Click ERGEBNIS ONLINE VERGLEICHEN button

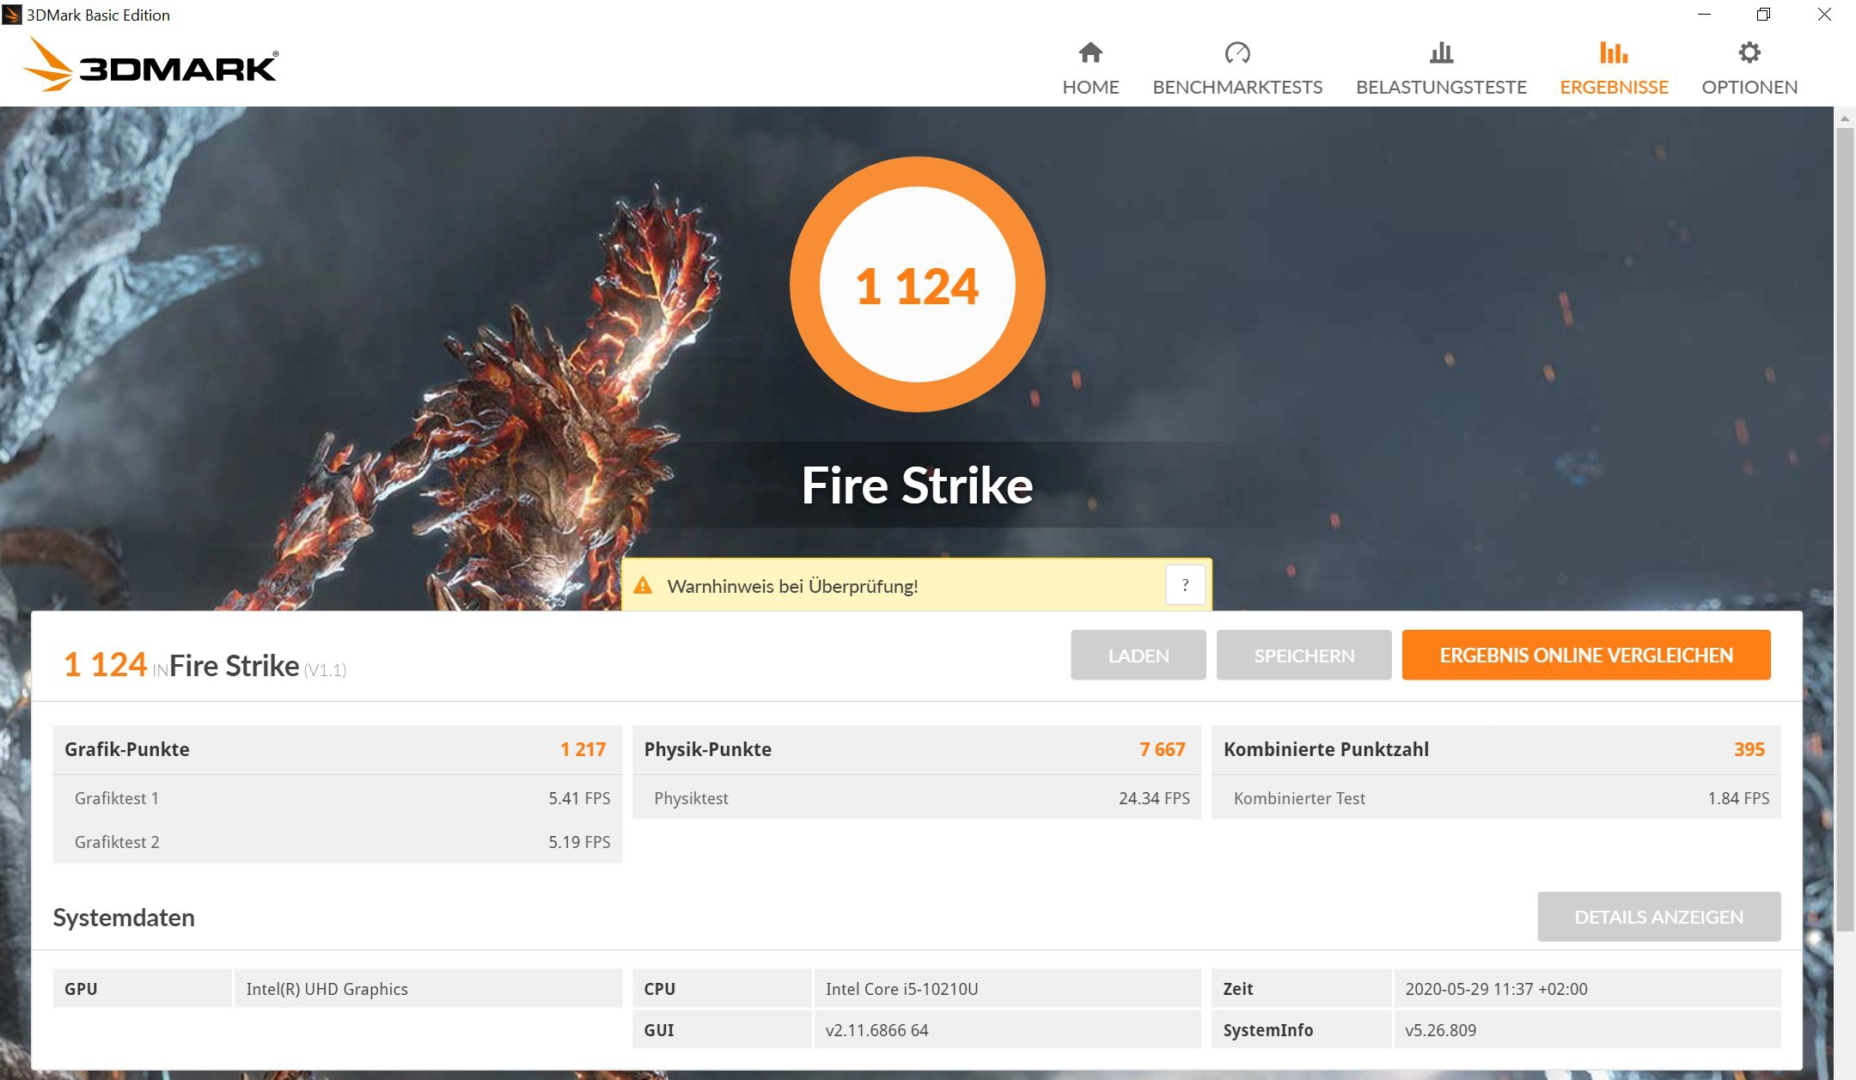(1586, 656)
